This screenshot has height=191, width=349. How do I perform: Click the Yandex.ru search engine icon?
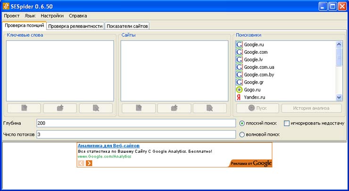pyautogui.click(x=239, y=97)
